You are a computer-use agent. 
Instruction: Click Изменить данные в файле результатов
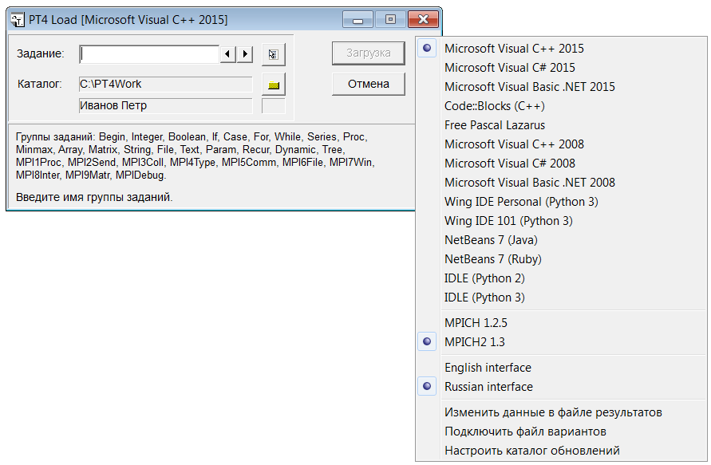561,412
